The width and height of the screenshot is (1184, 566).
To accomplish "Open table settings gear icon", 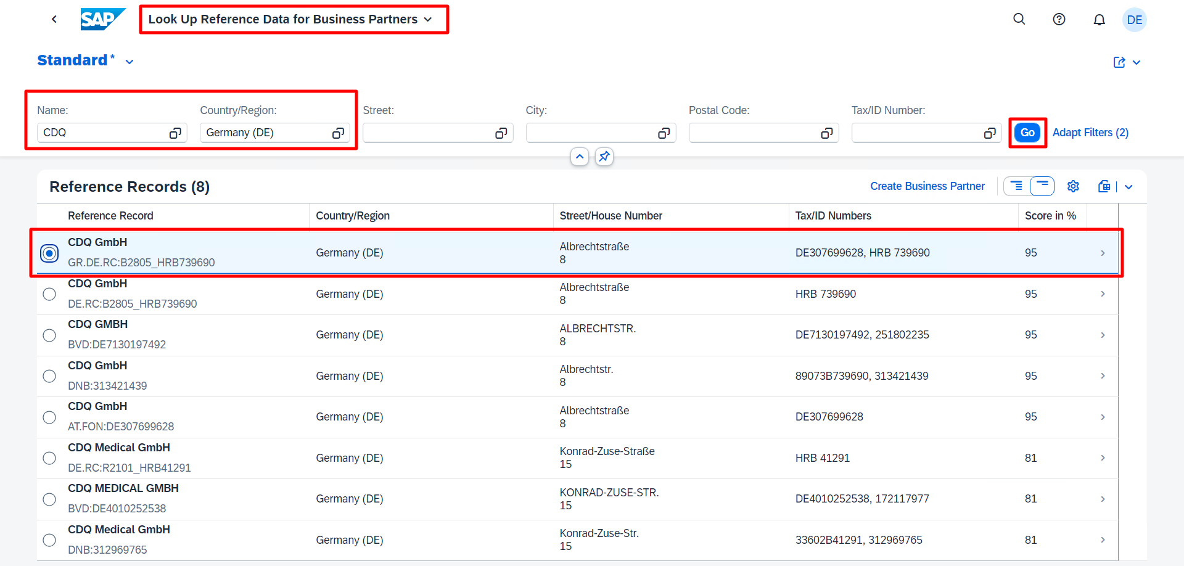I will click(x=1073, y=186).
